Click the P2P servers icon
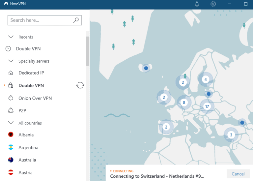 pos(11,111)
